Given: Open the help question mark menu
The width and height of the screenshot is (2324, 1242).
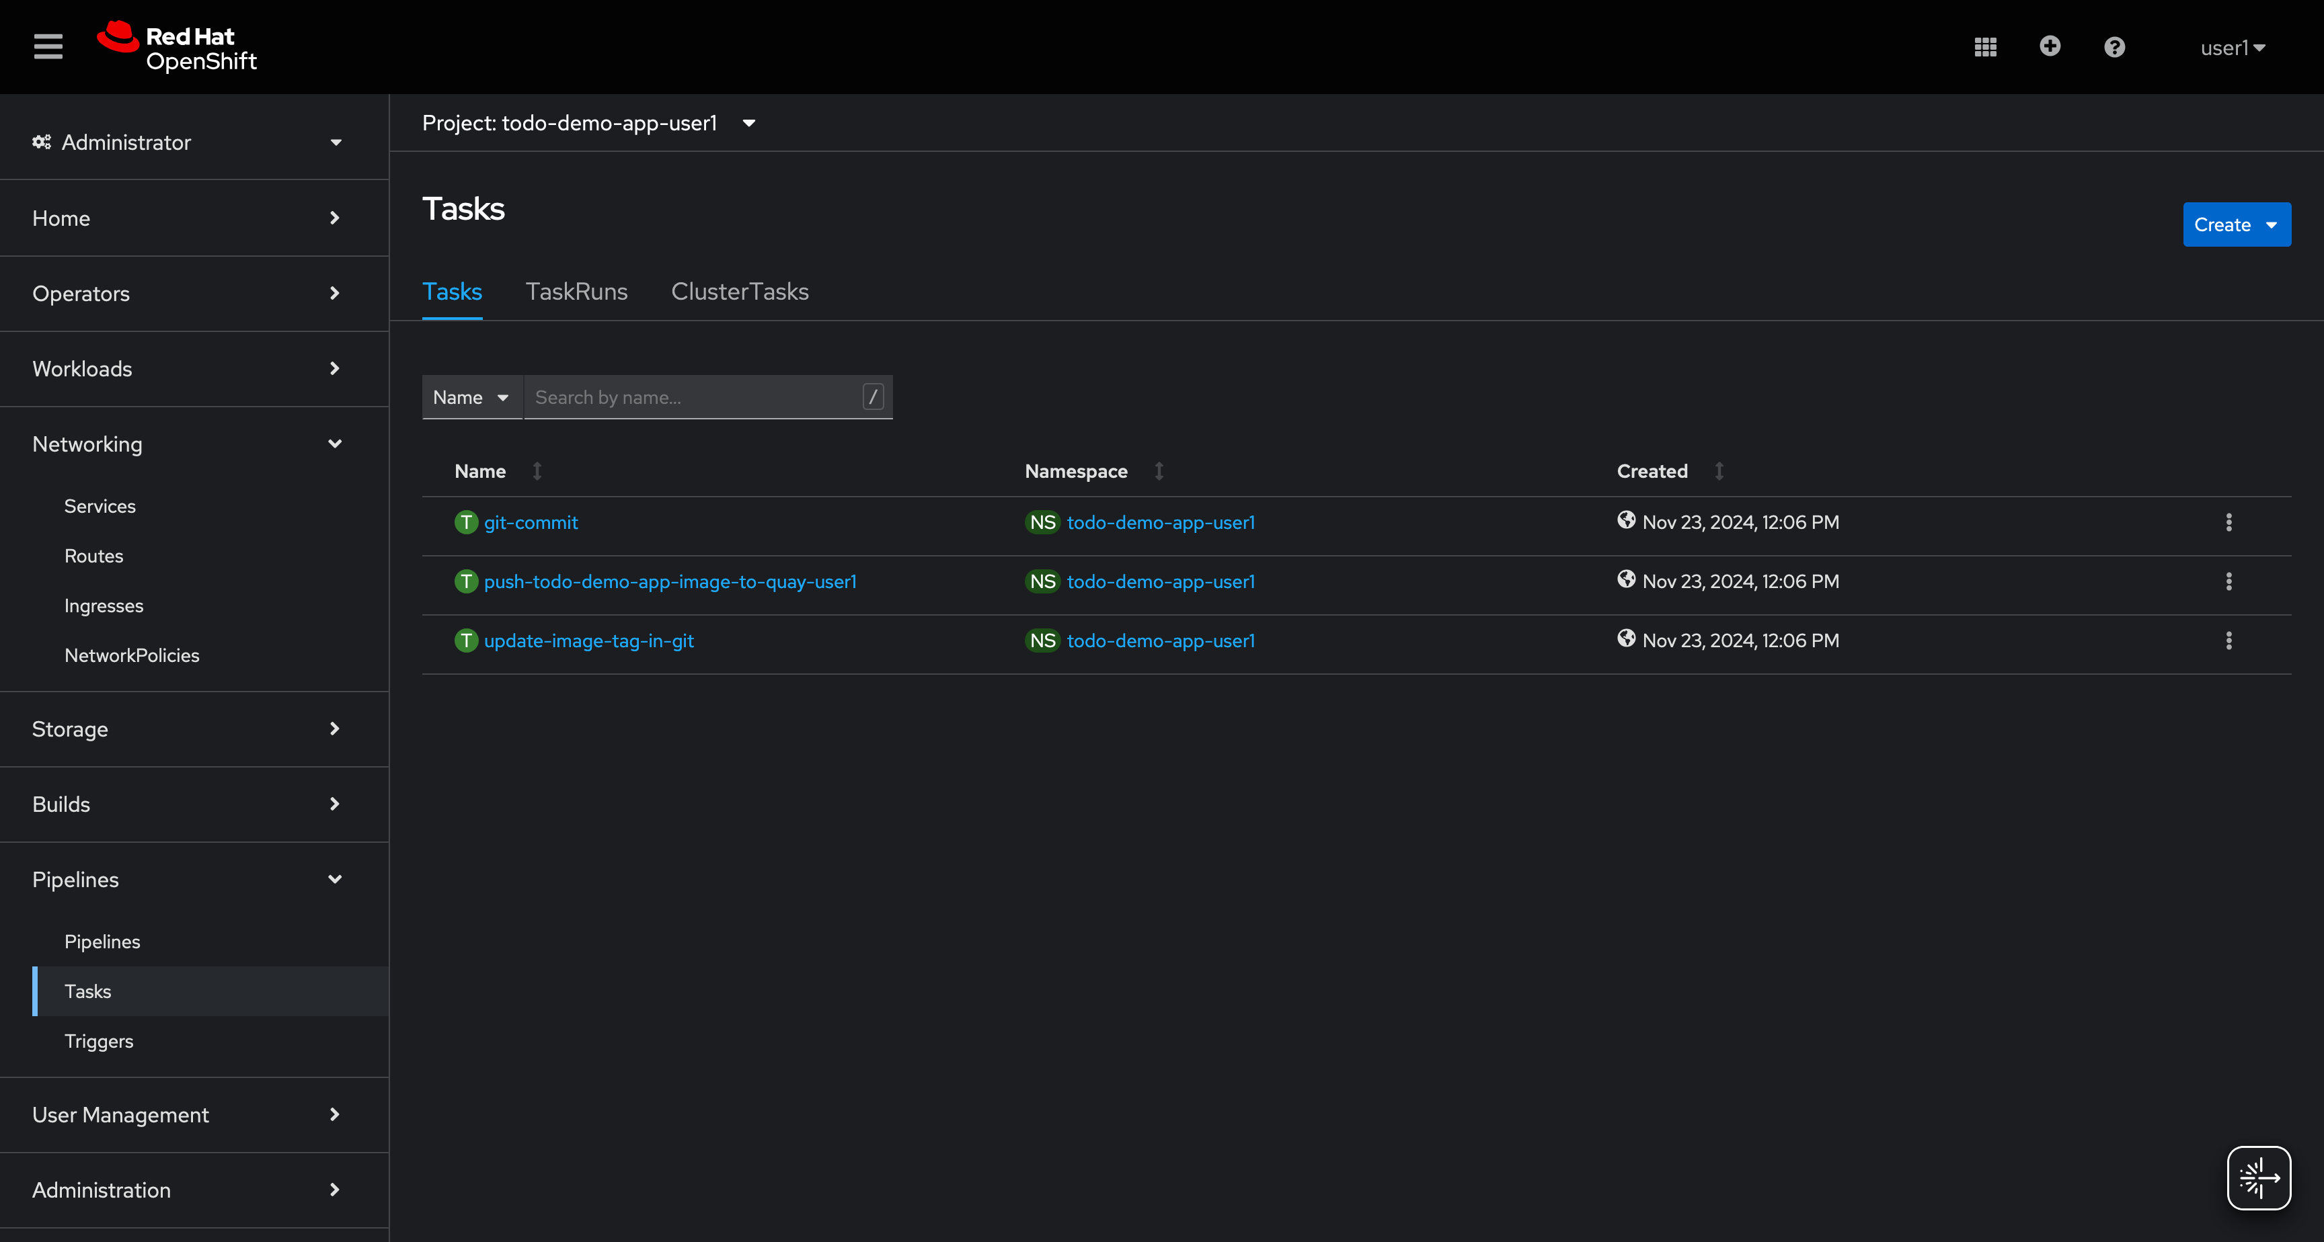Looking at the screenshot, I should pos(2115,47).
